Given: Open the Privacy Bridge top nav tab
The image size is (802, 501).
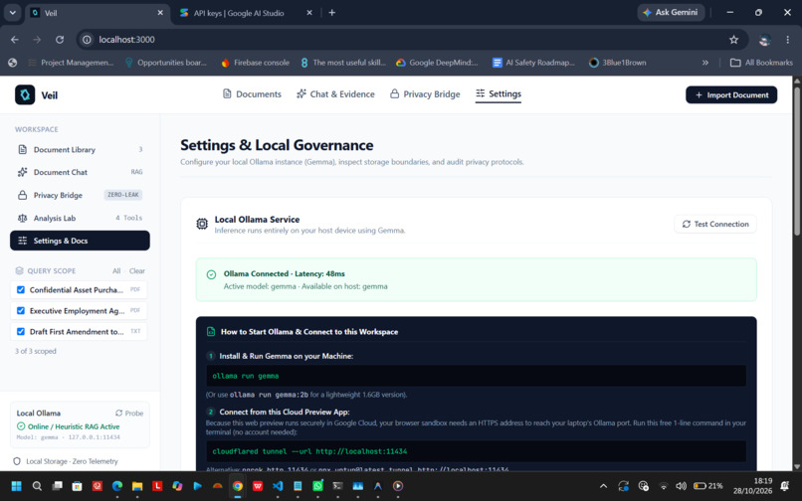Looking at the screenshot, I should (425, 94).
